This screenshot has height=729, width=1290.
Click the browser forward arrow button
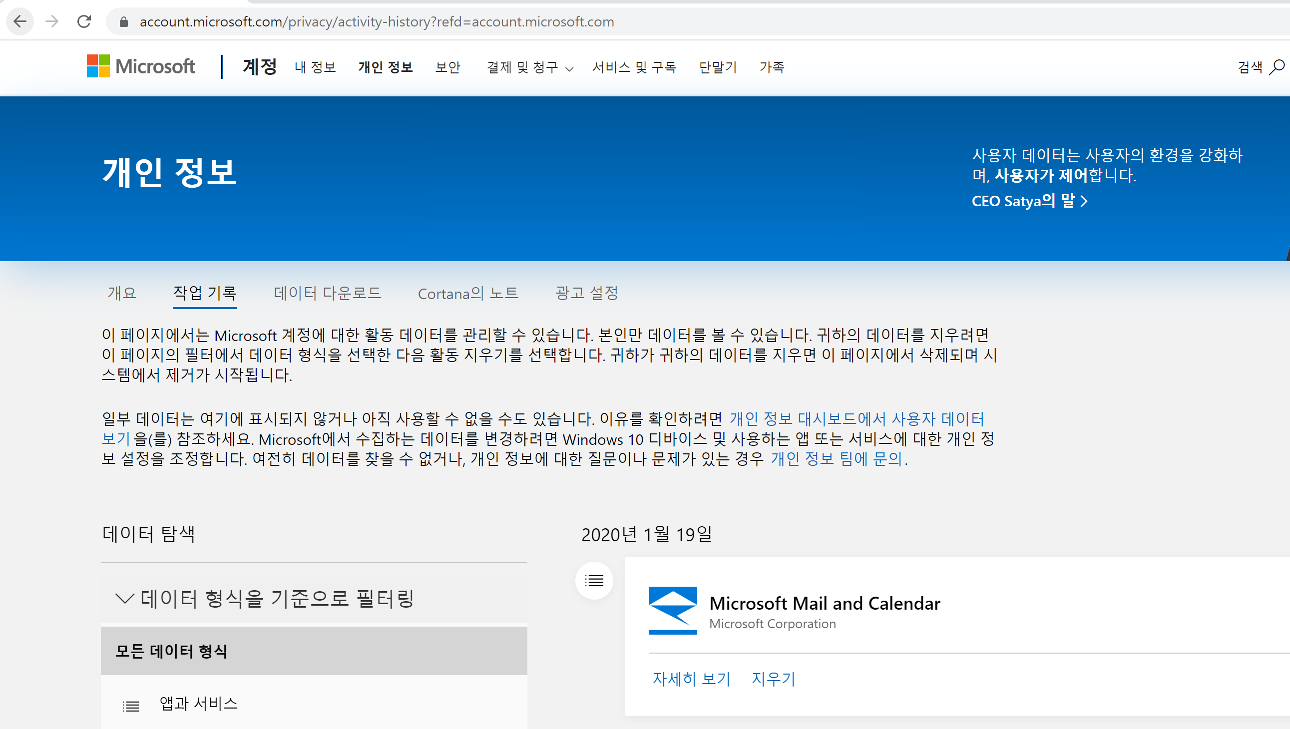(52, 21)
